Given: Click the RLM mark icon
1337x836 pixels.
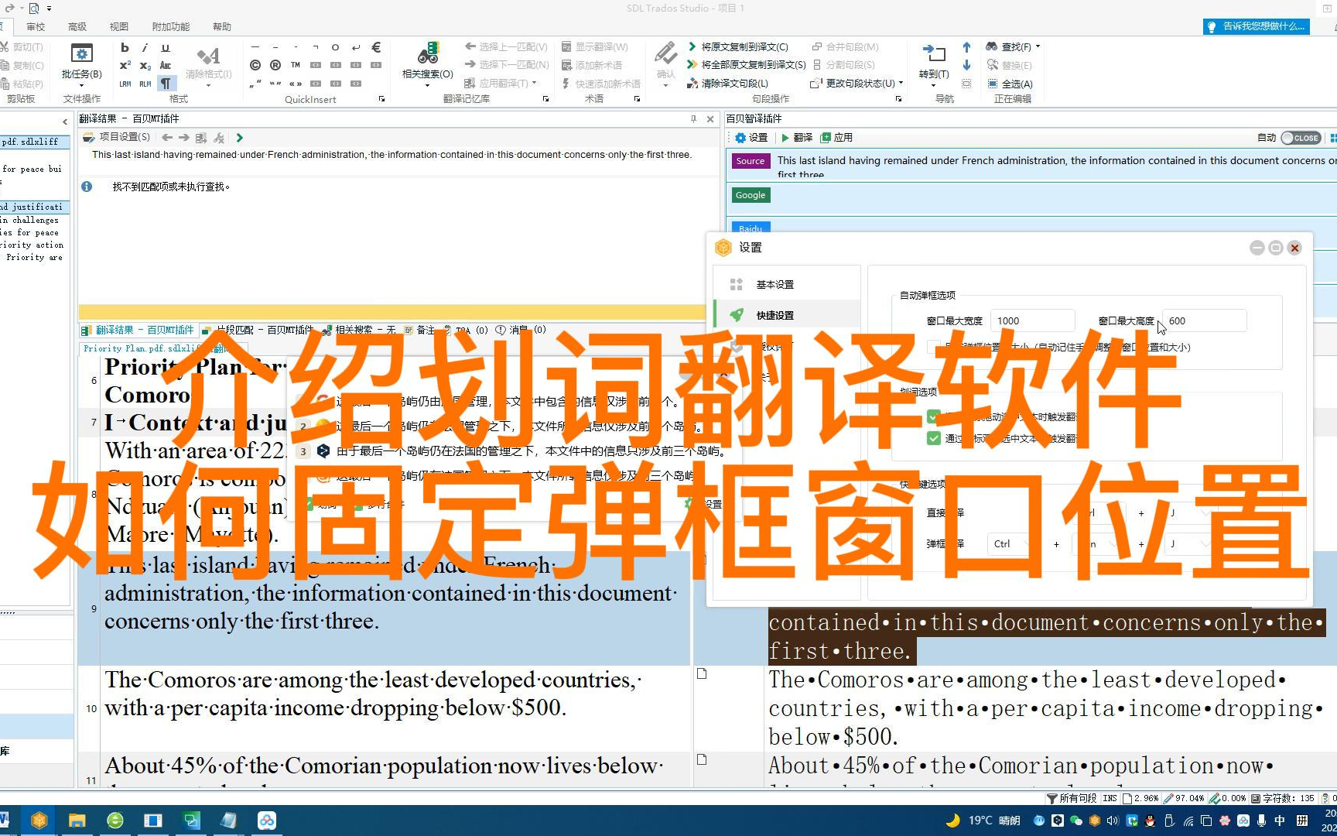Looking at the screenshot, I should [145, 84].
